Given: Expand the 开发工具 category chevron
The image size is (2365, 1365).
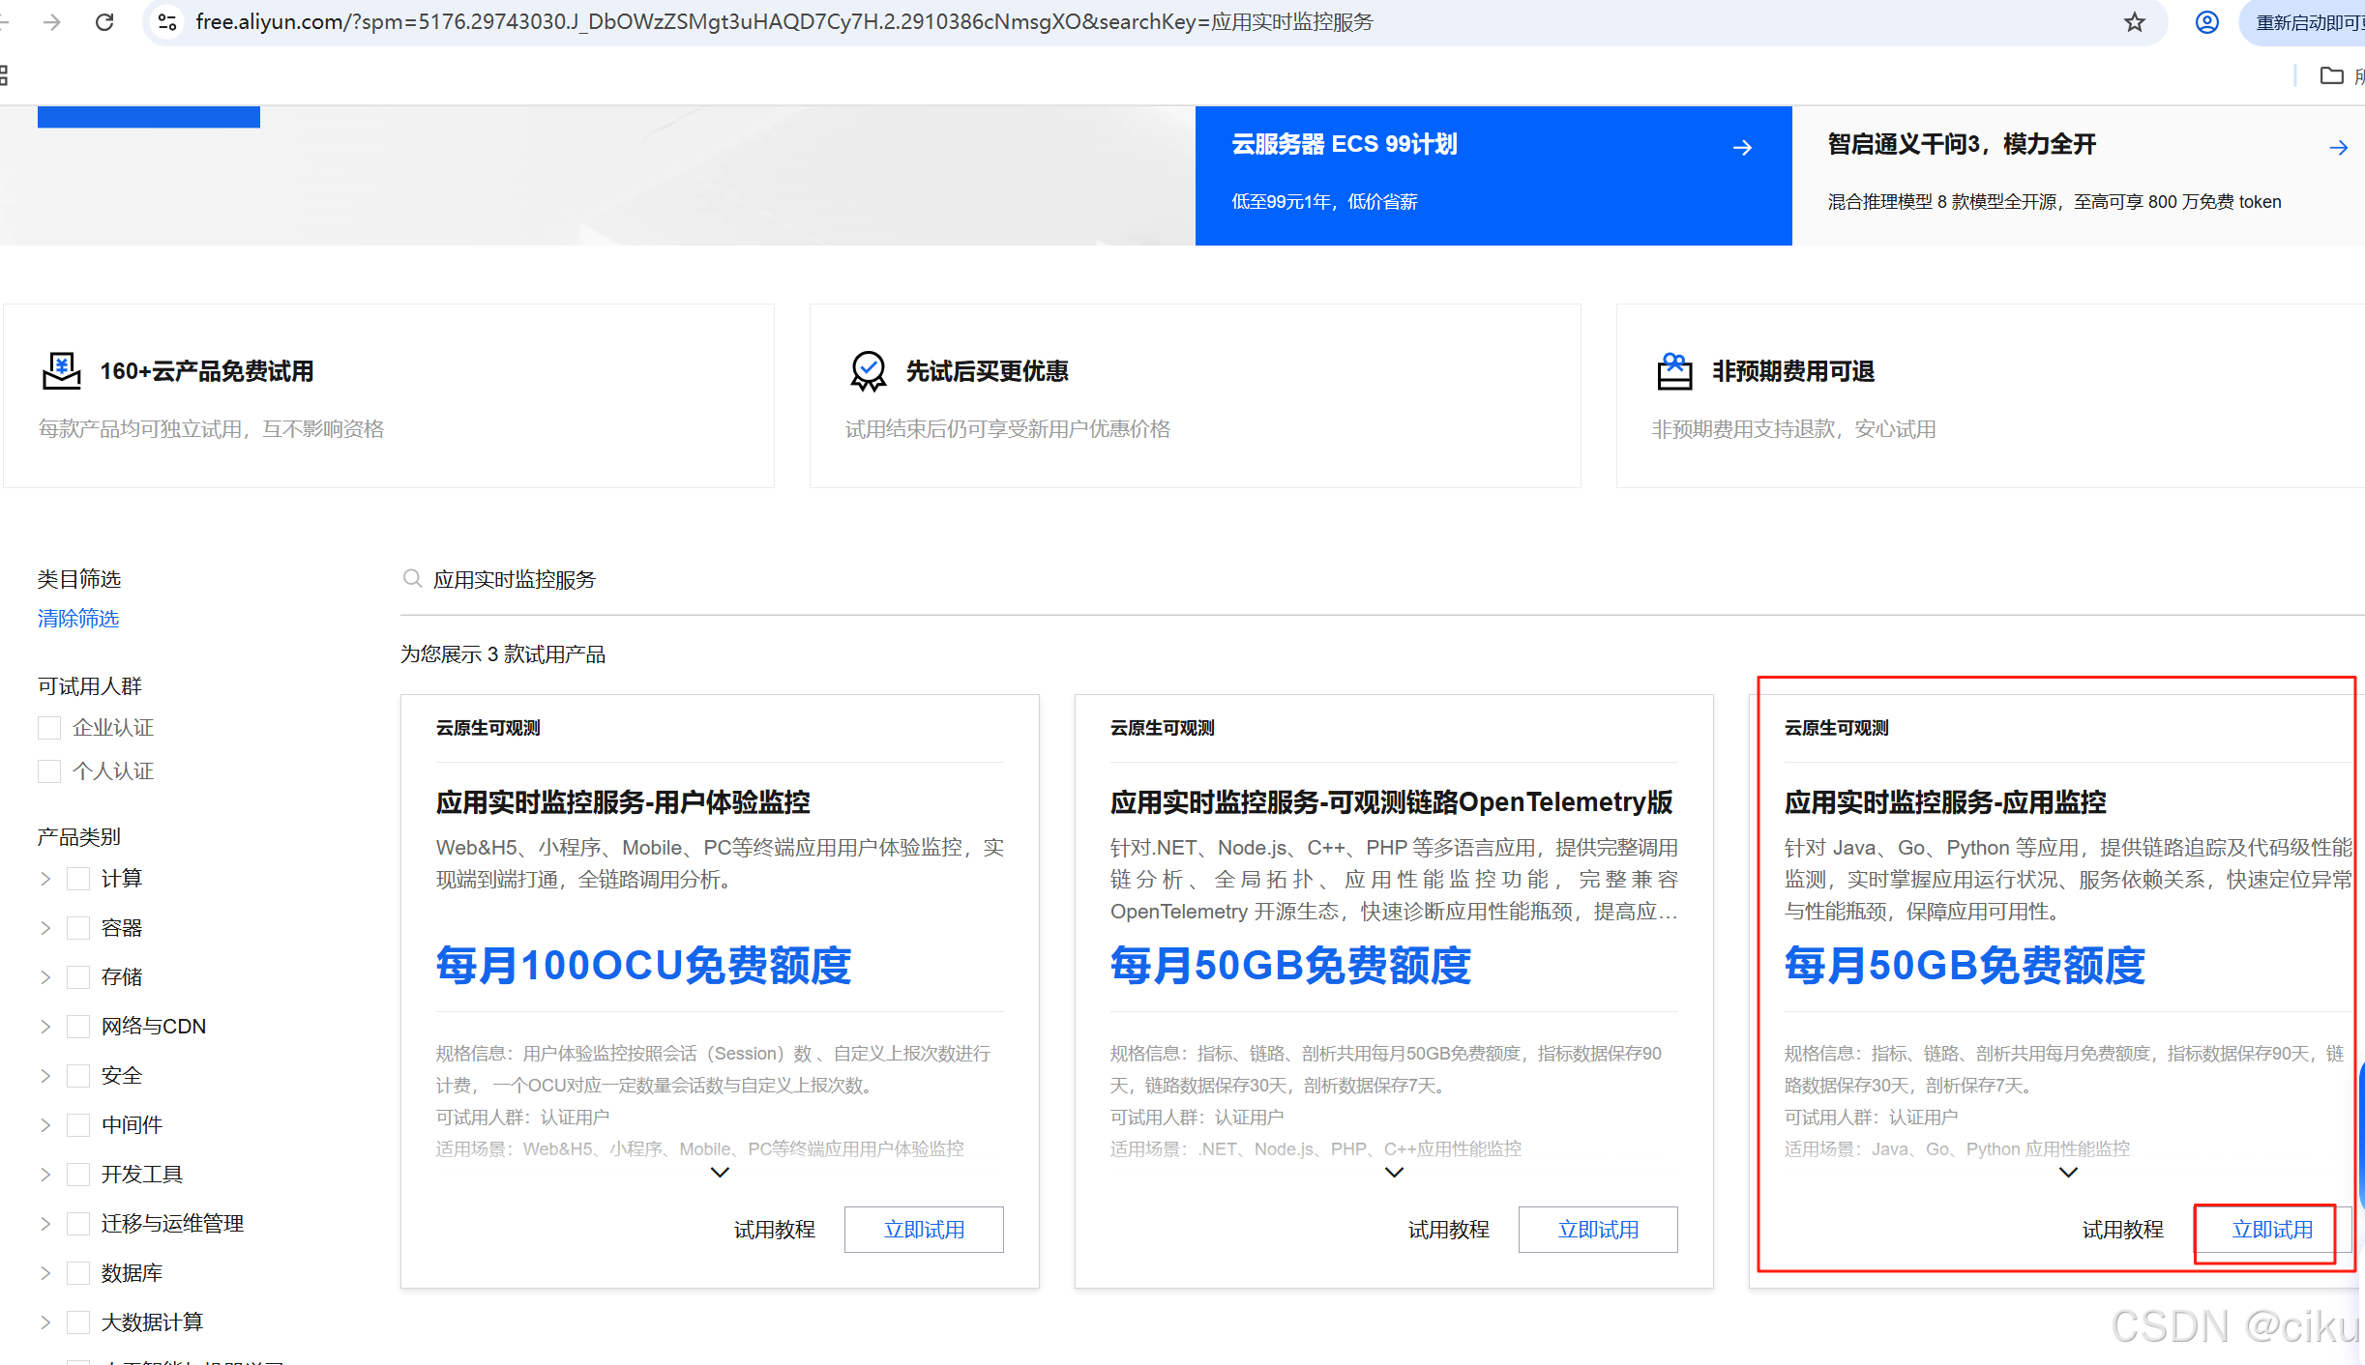Looking at the screenshot, I should click(x=45, y=1175).
